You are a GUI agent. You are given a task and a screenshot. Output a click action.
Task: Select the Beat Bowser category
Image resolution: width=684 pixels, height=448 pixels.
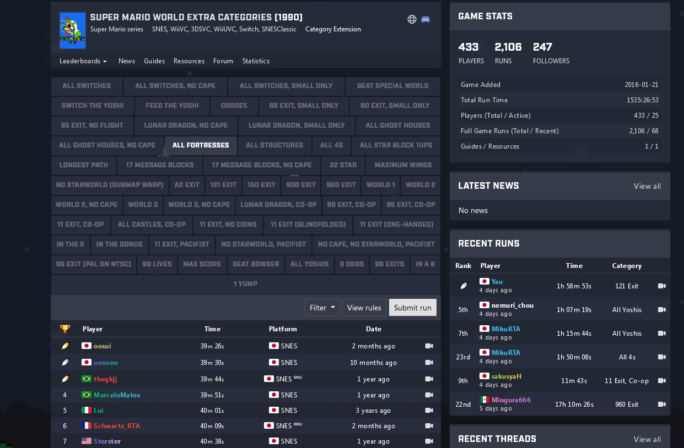click(x=256, y=264)
